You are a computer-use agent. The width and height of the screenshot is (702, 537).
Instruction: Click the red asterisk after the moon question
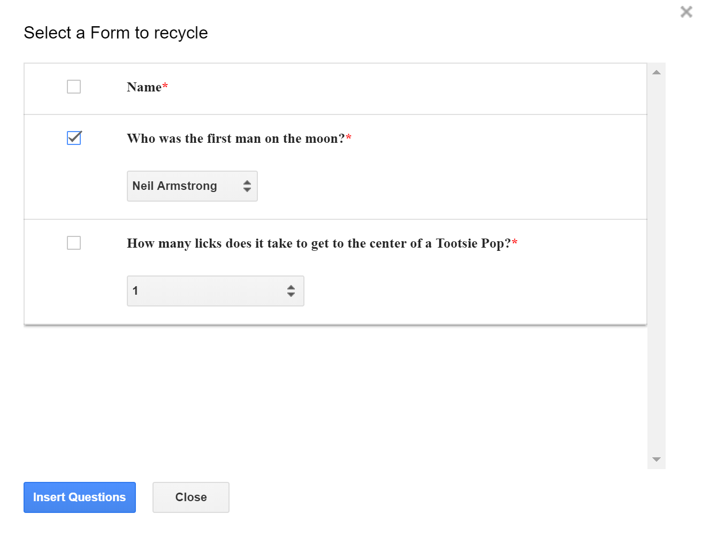[349, 137]
